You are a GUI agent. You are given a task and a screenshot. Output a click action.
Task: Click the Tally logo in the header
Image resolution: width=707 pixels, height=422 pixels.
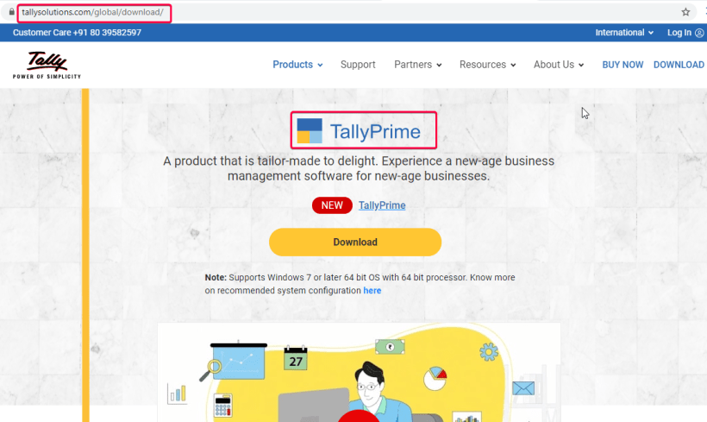coord(47,66)
